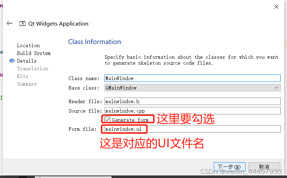The image size is (287, 178).
Task: Open the Summary step
Action: point(27,84)
